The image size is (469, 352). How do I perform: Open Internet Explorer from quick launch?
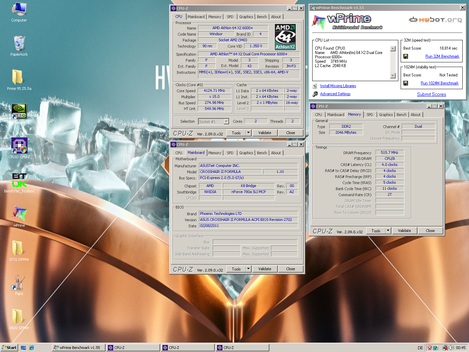(x=31, y=348)
